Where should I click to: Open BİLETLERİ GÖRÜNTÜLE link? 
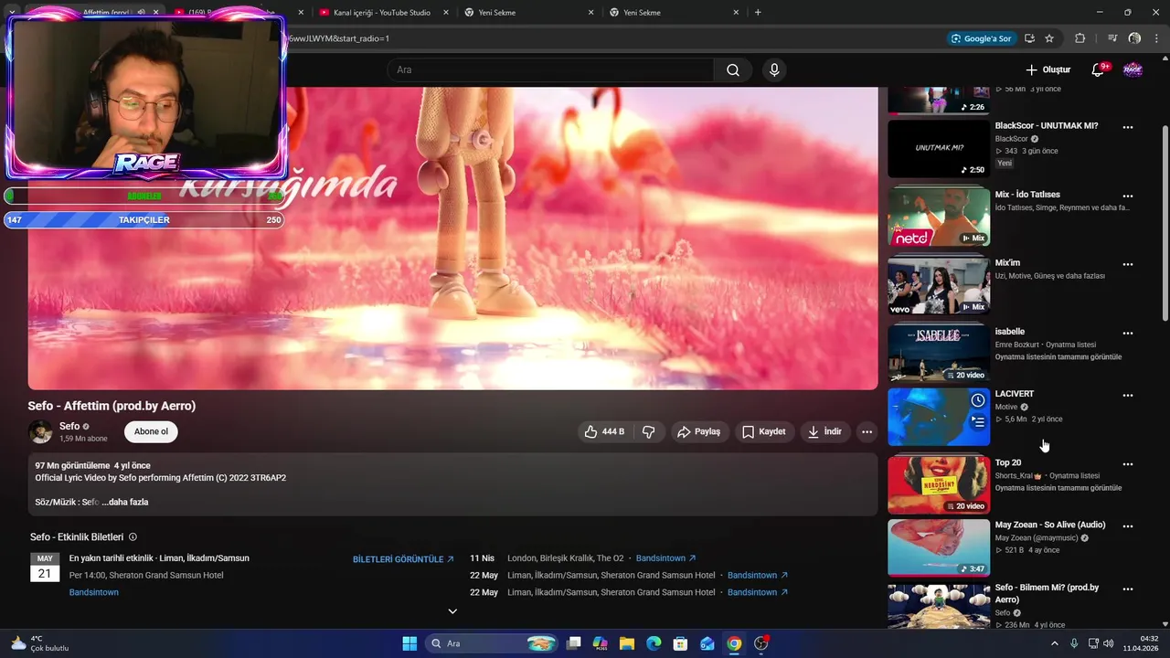coord(403,559)
